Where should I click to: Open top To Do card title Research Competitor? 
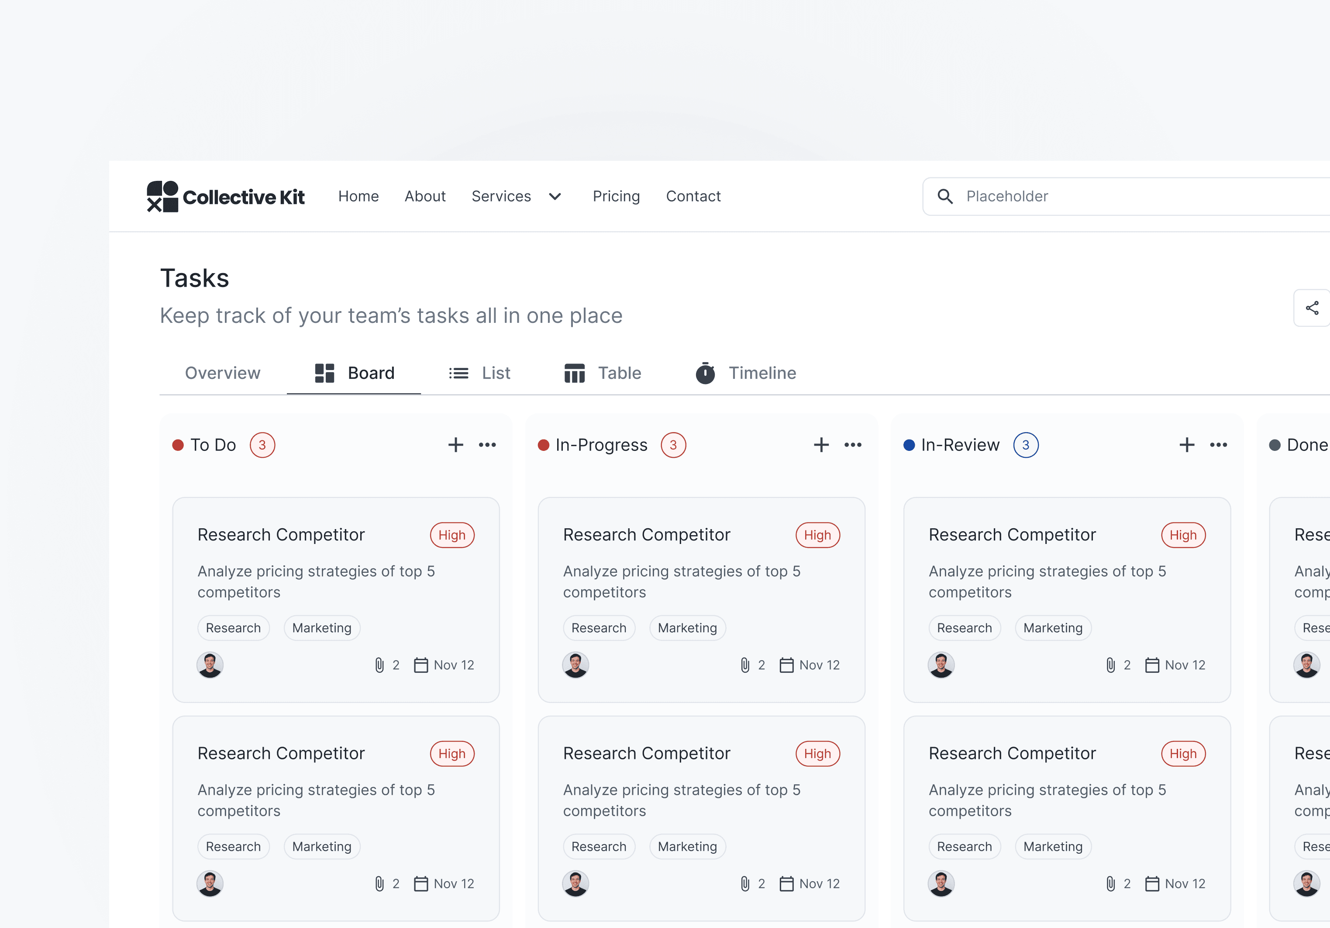[x=282, y=535]
